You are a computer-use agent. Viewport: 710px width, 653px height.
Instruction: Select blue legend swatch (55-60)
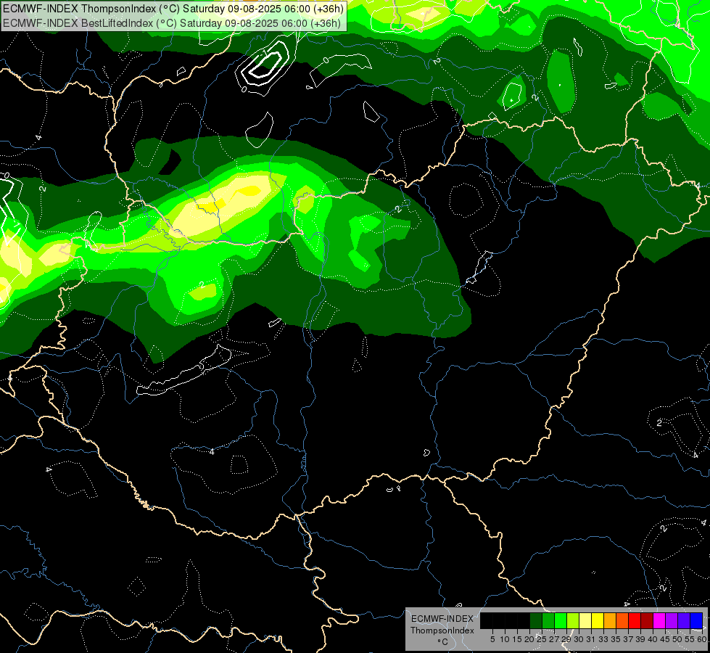tap(696, 620)
